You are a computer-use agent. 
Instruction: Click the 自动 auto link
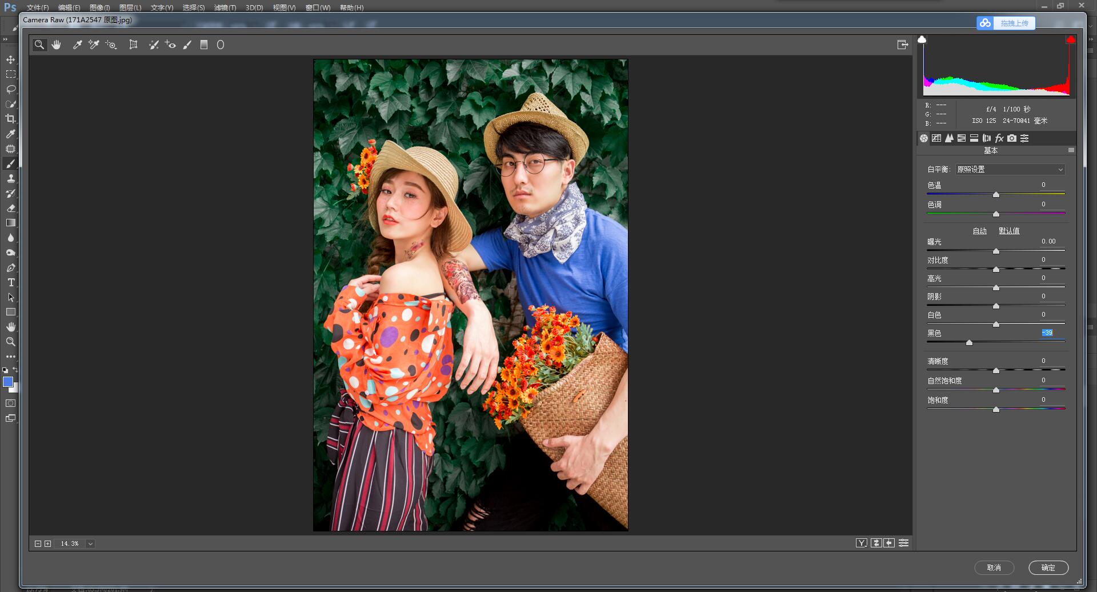point(979,231)
